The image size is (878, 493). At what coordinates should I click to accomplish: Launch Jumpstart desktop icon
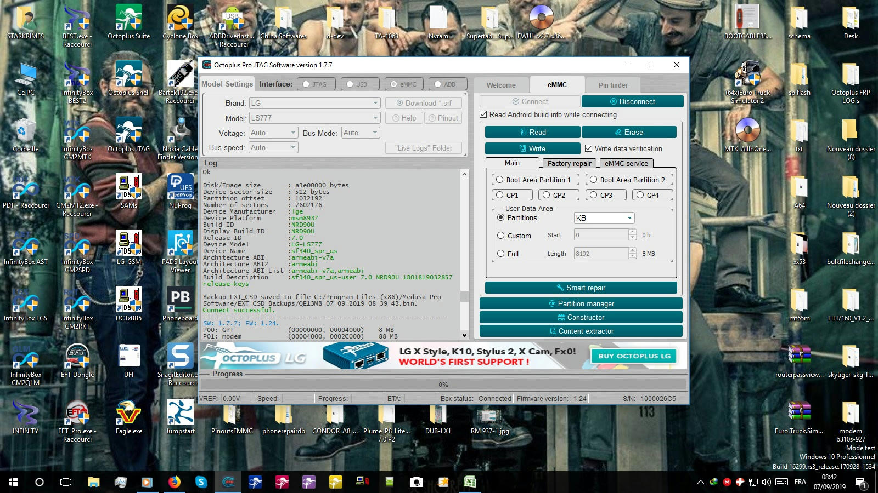click(180, 417)
